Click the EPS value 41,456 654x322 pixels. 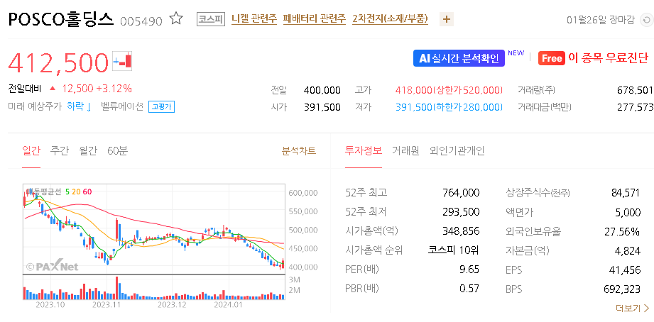point(624,270)
